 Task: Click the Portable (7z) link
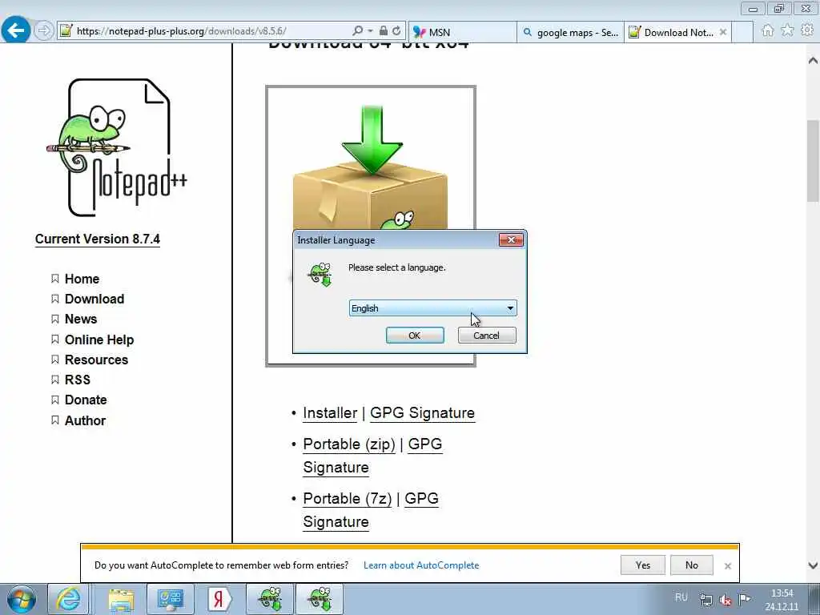(x=348, y=498)
